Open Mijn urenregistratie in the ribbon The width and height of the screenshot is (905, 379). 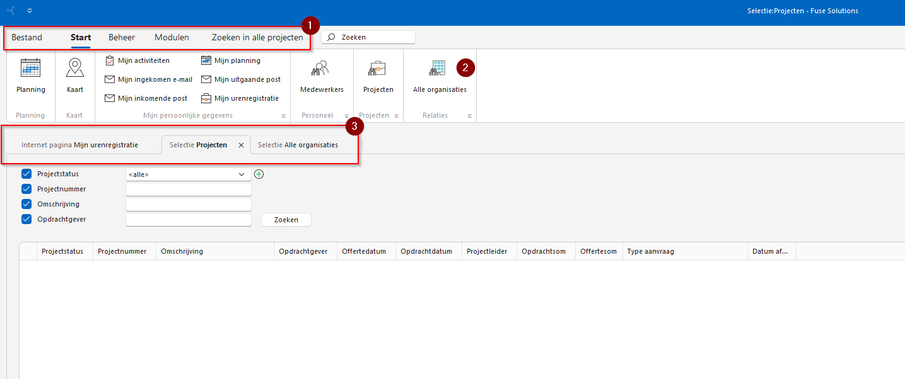pyautogui.click(x=240, y=98)
